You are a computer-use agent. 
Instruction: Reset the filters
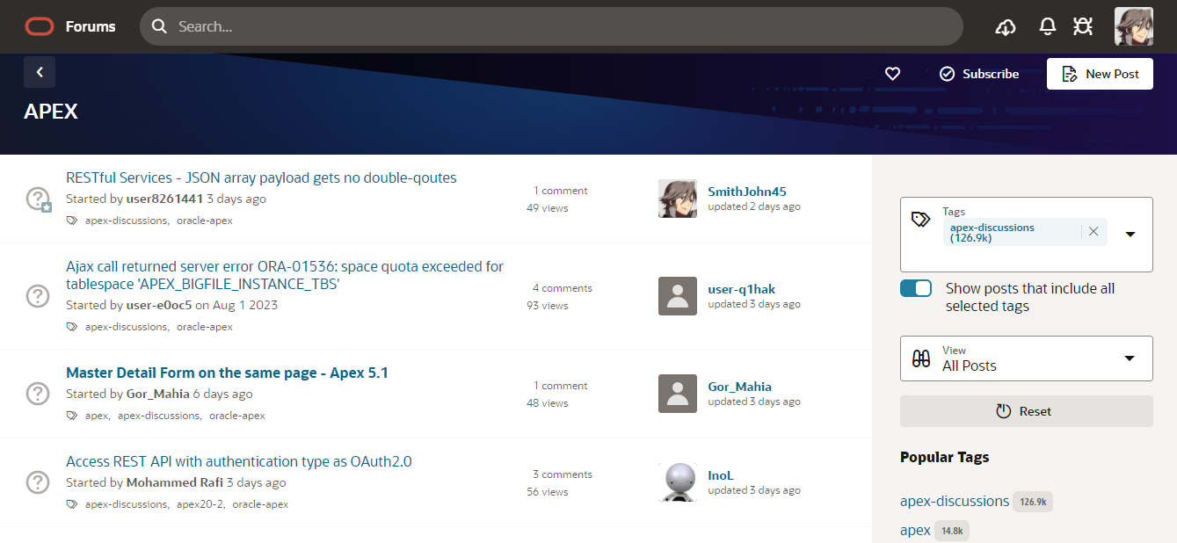click(x=1026, y=411)
